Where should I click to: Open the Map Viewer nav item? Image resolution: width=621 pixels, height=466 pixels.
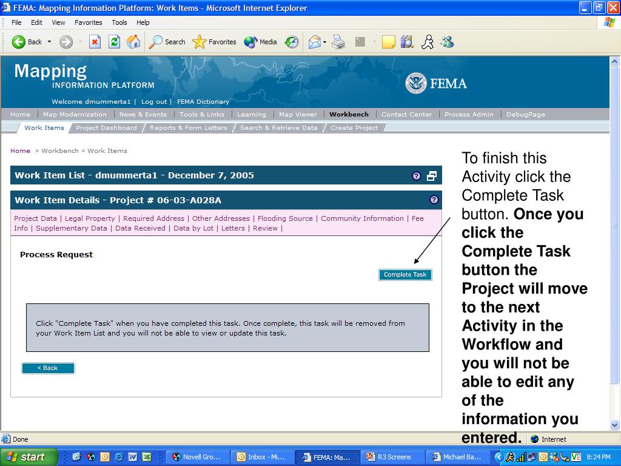pos(298,115)
